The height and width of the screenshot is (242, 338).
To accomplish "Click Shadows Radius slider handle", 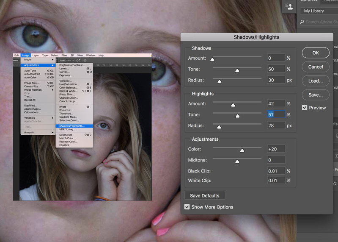I will pyautogui.click(x=219, y=81).
